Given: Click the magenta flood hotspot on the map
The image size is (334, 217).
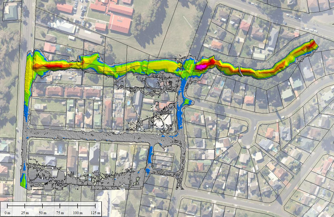Looking at the screenshot, I should [202, 67].
